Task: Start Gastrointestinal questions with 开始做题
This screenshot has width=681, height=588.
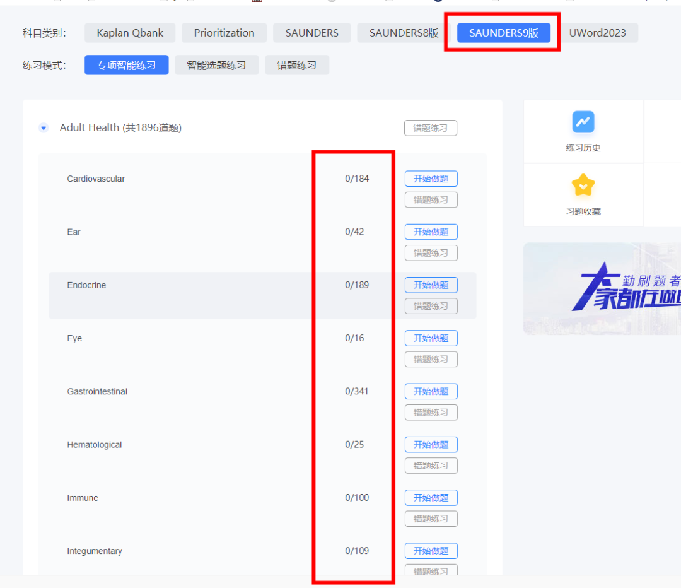Action: pos(431,391)
